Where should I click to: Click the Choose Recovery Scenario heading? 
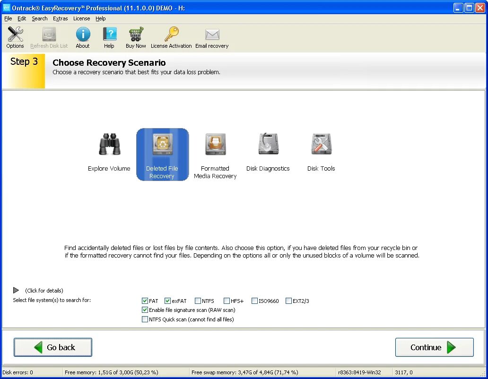click(x=109, y=62)
